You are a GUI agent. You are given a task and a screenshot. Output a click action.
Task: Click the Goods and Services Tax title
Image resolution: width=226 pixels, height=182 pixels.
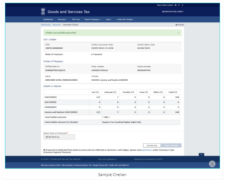(69, 12)
